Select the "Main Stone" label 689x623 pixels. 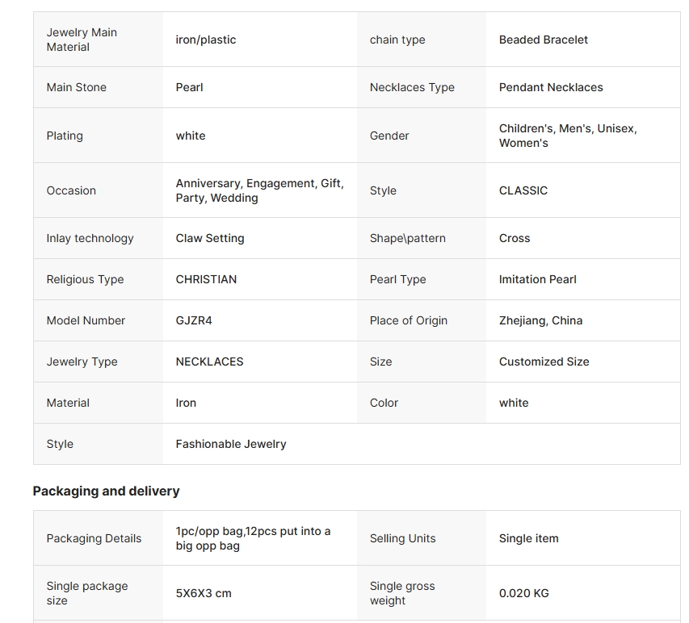(76, 87)
